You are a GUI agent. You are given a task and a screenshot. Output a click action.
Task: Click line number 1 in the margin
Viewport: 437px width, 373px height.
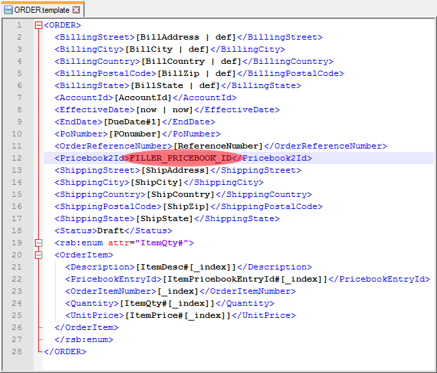tap(19, 26)
